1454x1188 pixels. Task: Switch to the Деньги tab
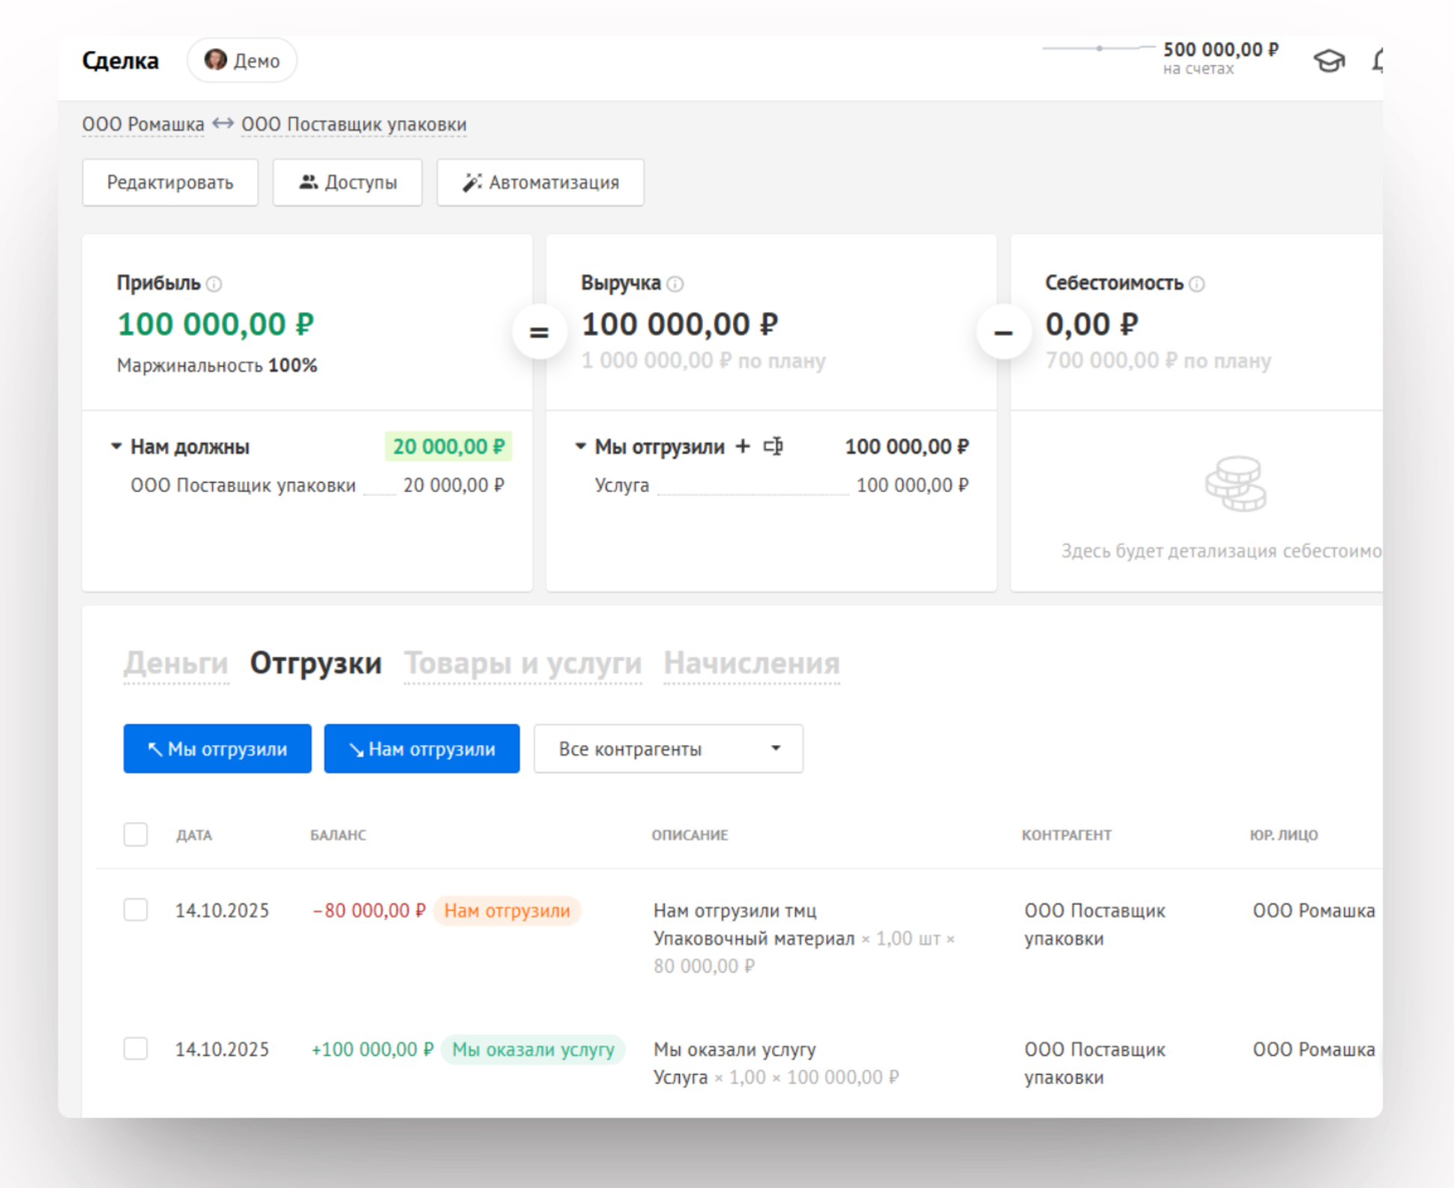tap(175, 663)
